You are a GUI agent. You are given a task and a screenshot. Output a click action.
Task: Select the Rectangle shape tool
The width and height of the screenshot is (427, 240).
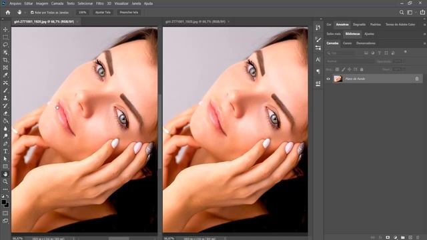(x=5, y=167)
